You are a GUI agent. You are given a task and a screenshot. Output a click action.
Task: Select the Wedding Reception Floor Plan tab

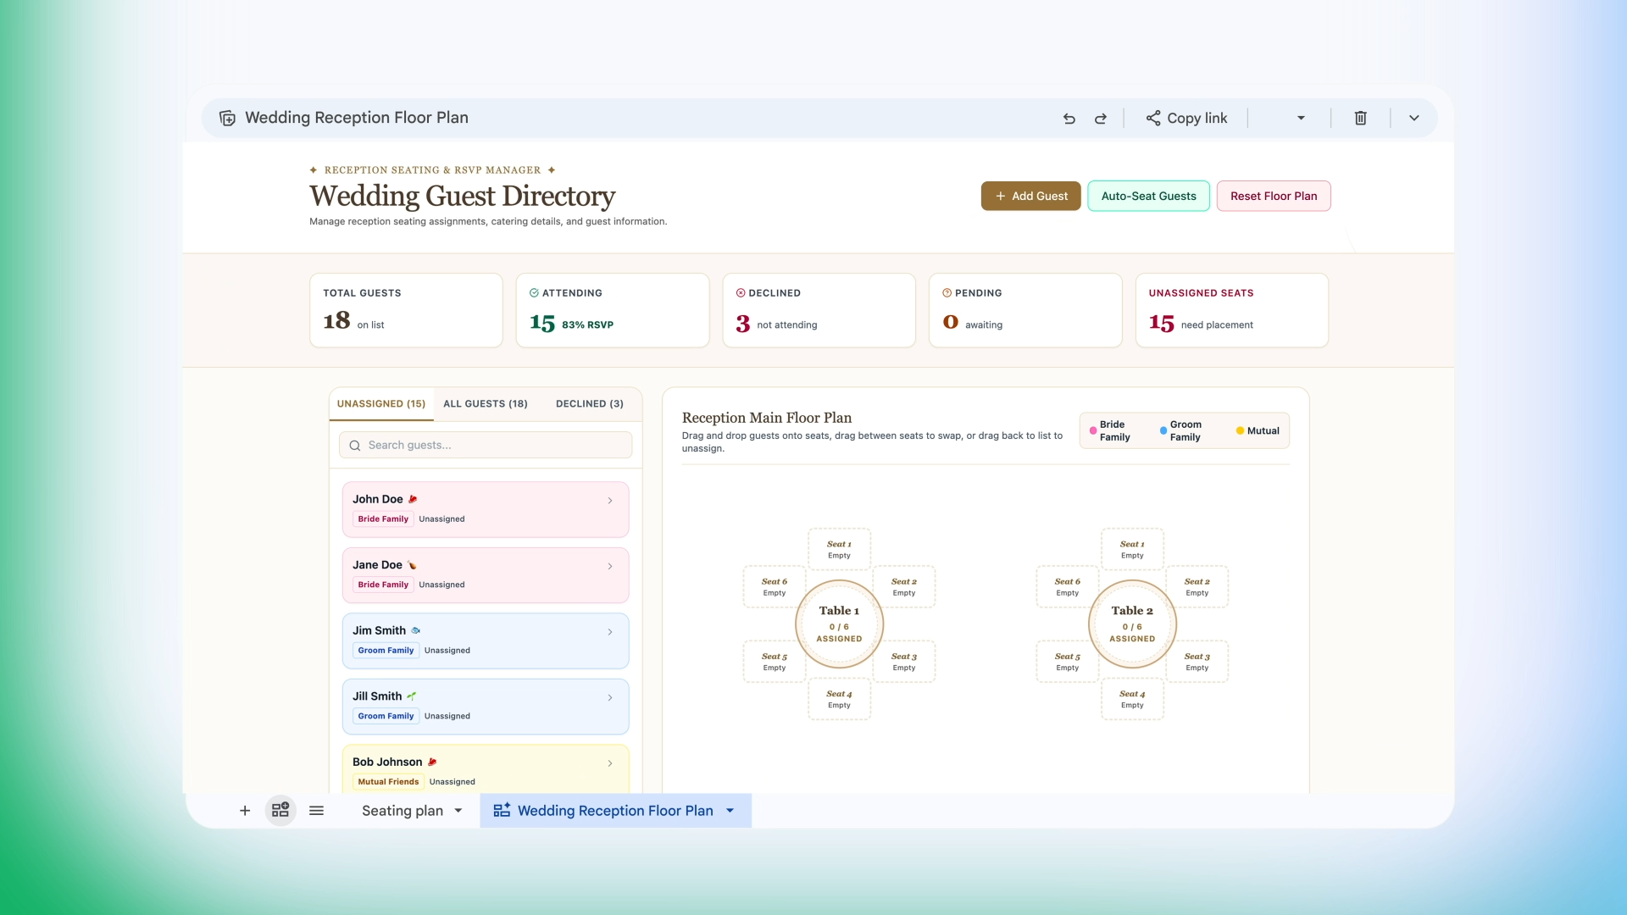click(x=615, y=811)
